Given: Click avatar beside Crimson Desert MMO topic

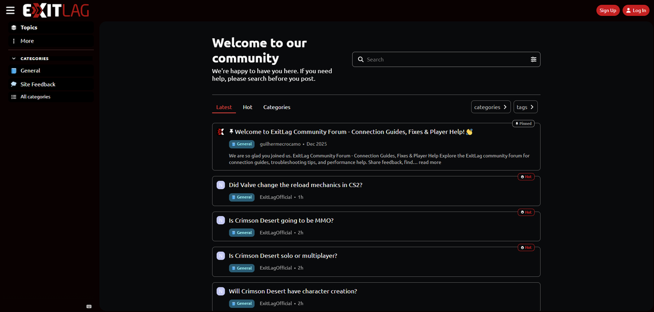Looking at the screenshot, I should [221, 220].
